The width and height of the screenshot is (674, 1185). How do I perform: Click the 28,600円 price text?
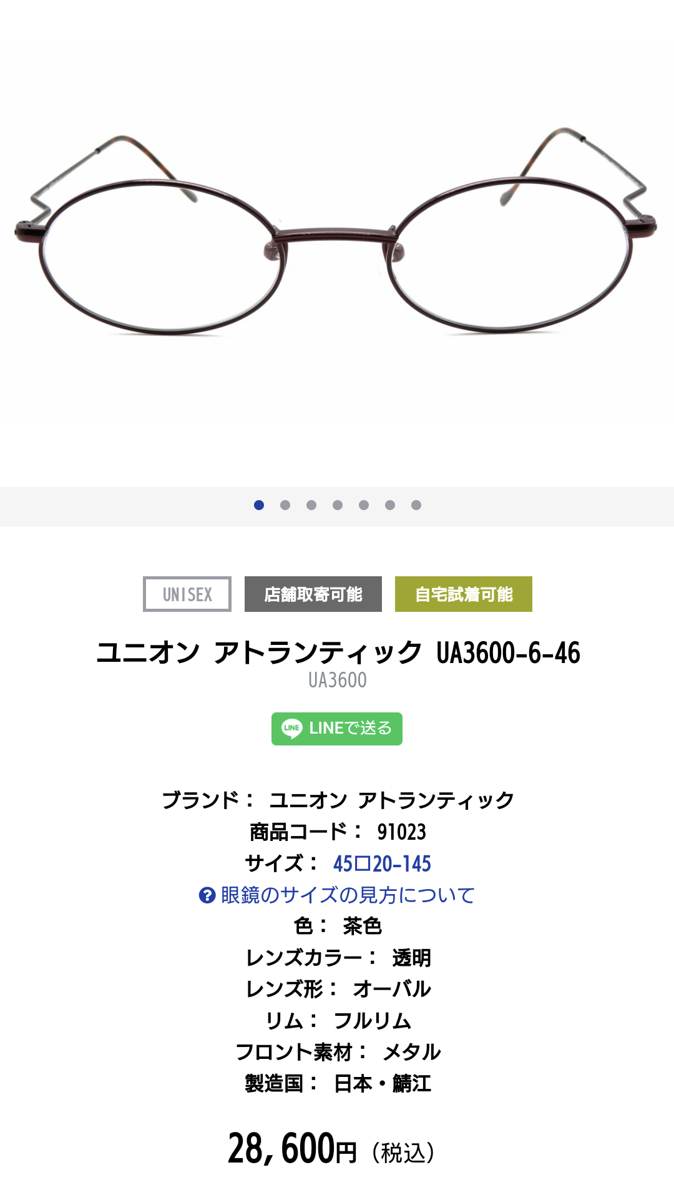[292, 1149]
